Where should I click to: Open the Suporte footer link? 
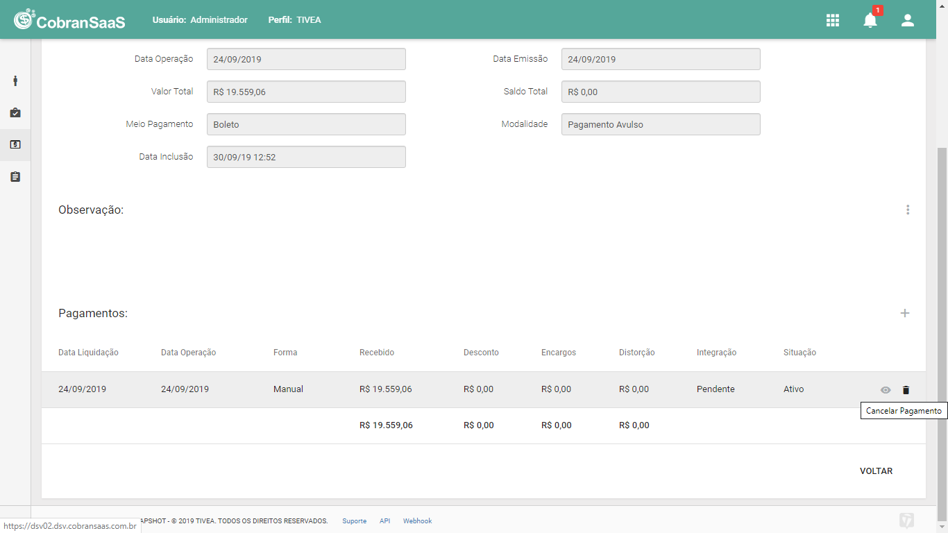coord(354,521)
